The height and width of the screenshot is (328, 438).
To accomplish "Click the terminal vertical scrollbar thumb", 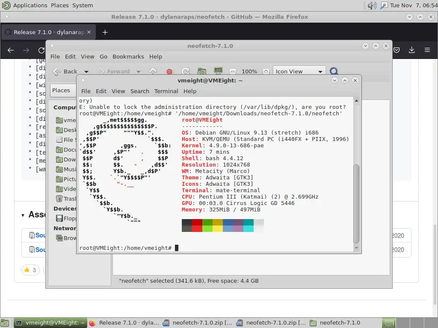I will point(356,204).
